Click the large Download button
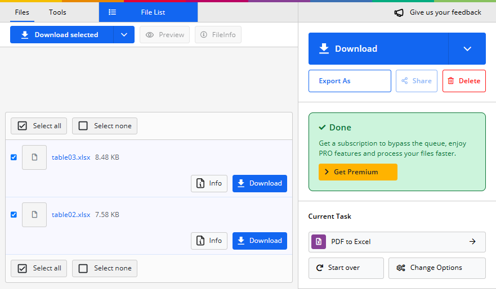This screenshot has height=289, width=496. tap(378, 49)
